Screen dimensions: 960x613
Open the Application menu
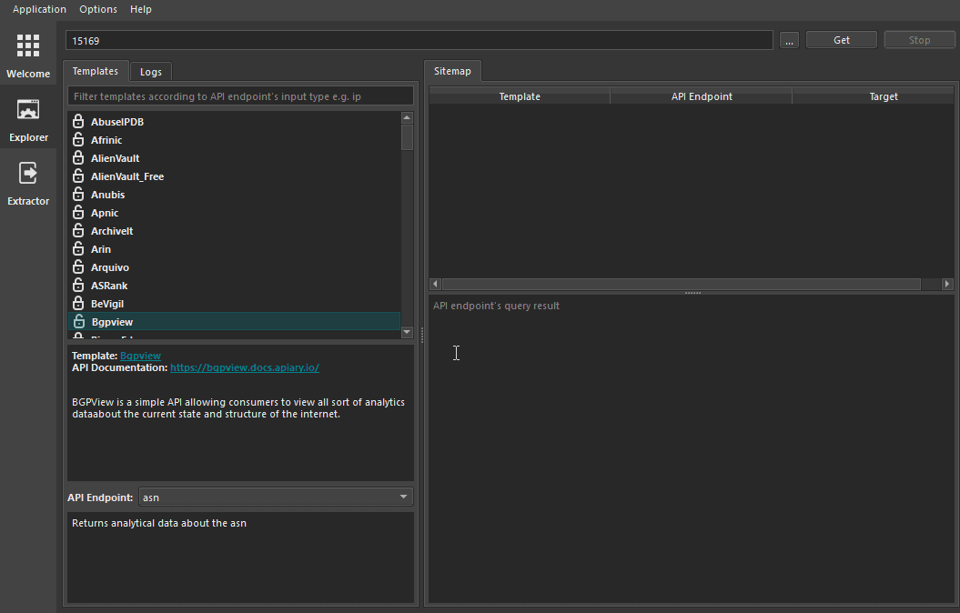click(x=39, y=9)
